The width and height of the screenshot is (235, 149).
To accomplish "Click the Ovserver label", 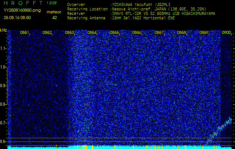I will [x=76, y=4].
